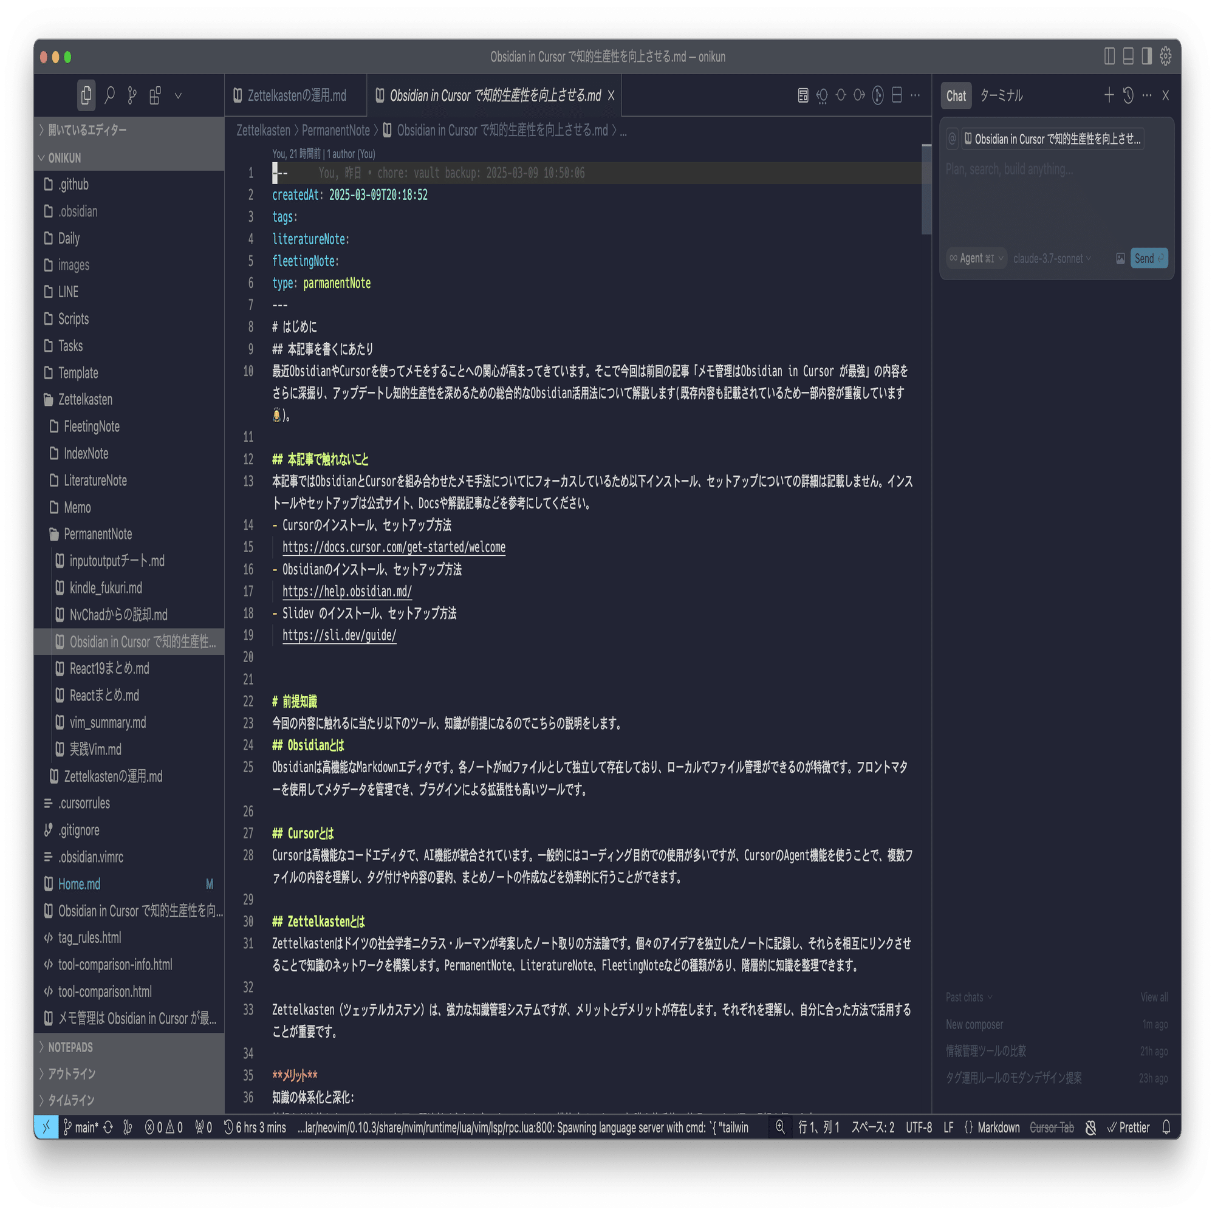Open Home.md file
Image resolution: width=1215 pixels, height=1215 pixels.
[x=129, y=884]
